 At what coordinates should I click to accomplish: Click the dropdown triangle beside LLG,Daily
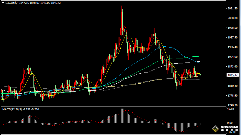[3, 3]
